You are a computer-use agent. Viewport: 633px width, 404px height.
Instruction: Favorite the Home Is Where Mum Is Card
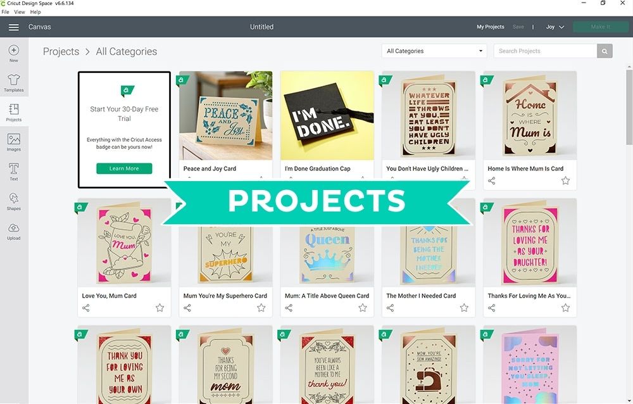(x=565, y=180)
